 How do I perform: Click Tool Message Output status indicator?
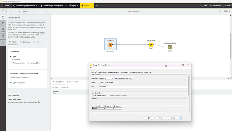(x=170, y=51)
